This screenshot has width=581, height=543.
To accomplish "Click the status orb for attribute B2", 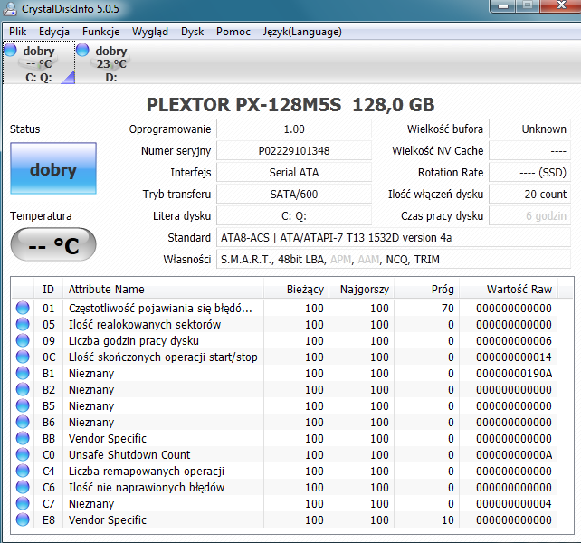I will pos(23,389).
